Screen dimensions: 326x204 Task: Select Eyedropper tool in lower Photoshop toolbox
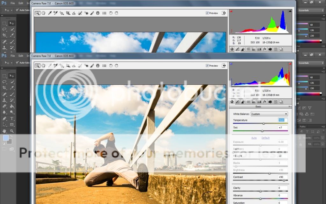pos(12,88)
